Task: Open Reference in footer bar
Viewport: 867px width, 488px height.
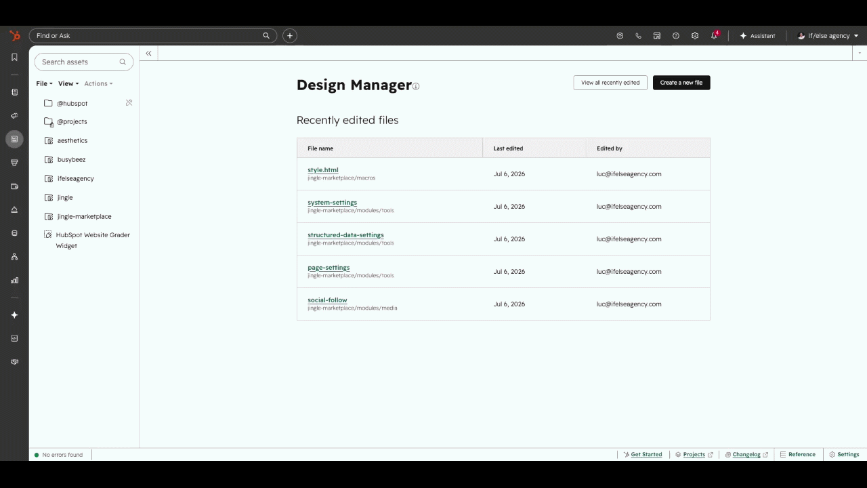Action: (798, 455)
